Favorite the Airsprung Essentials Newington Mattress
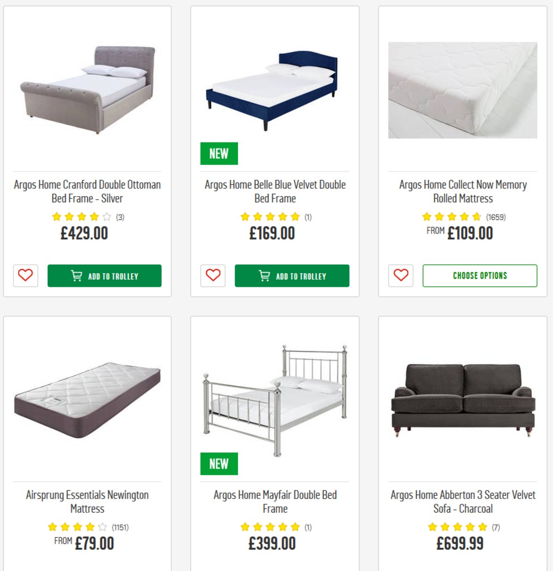 click(x=26, y=570)
